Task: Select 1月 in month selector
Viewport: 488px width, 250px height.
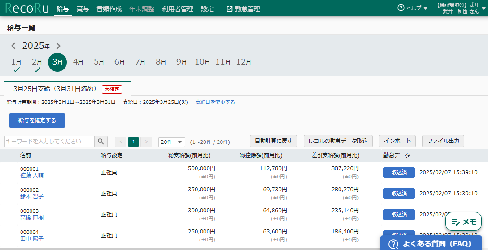Action: (x=17, y=62)
